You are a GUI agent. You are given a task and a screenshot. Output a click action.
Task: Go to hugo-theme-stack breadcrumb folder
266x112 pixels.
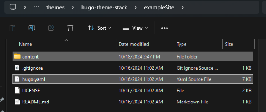104,7
